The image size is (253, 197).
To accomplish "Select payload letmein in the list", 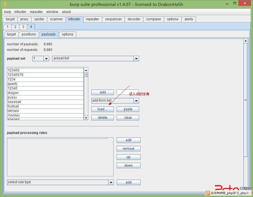I will tap(46, 111).
